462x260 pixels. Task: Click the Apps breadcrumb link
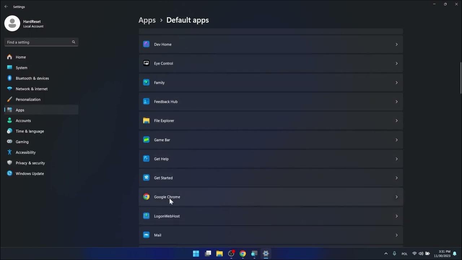(x=147, y=20)
